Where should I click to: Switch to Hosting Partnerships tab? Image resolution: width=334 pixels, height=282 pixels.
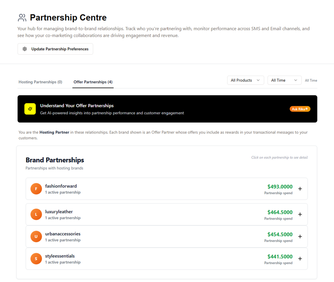tap(40, 82)
